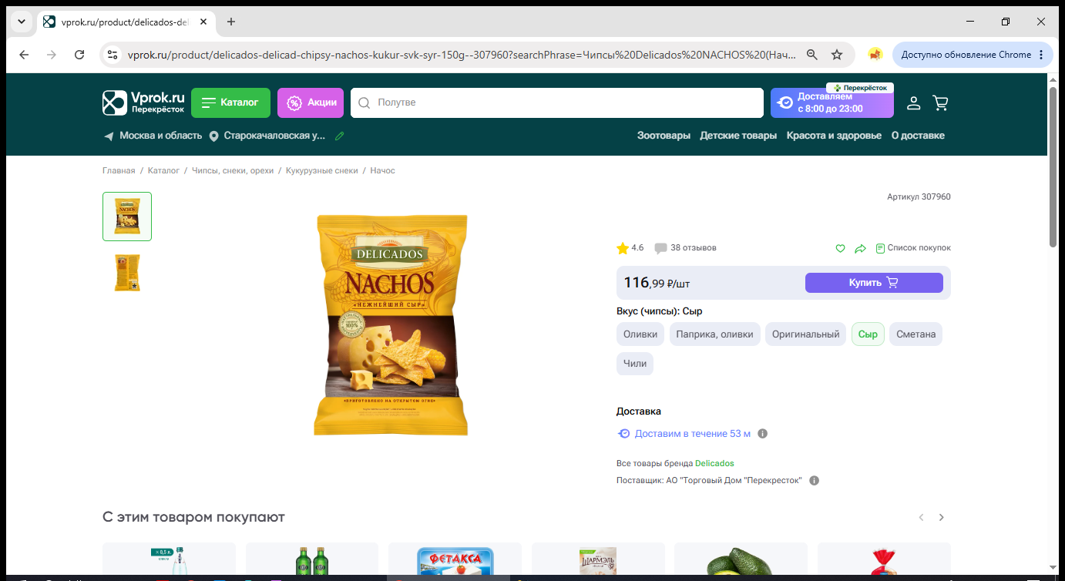Show previous items in 'С этим товаром покупают'
Viewport: 1065px width, 581px height.
pyautogui.click(x=921, y=517)
